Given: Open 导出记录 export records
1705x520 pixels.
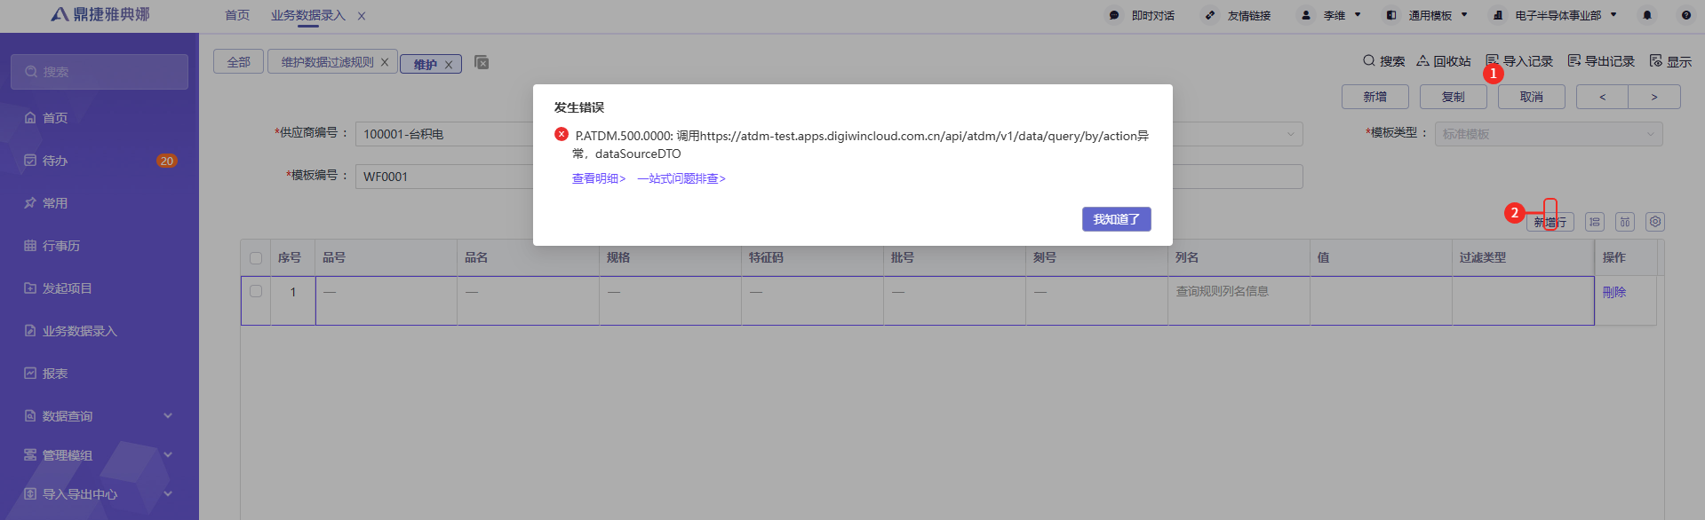Looking at the screenshot, I should [x=1601, y=61].
